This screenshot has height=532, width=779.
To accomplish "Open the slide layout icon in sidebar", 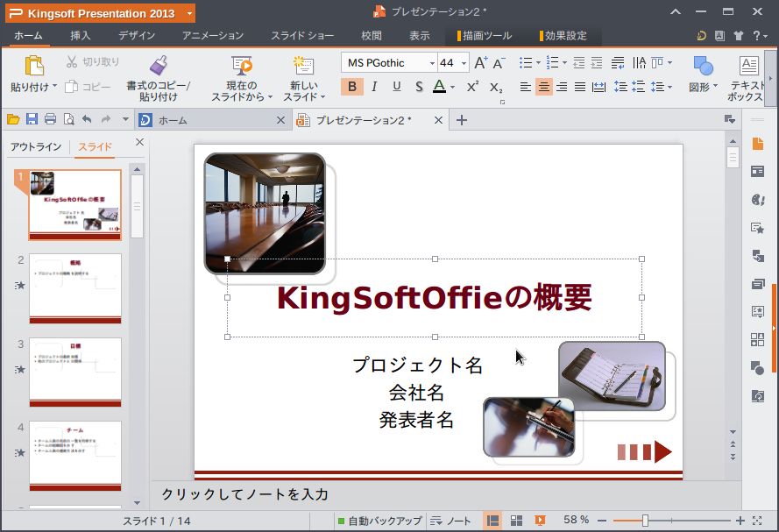I will pyautogui.click(x=758, y=172).
